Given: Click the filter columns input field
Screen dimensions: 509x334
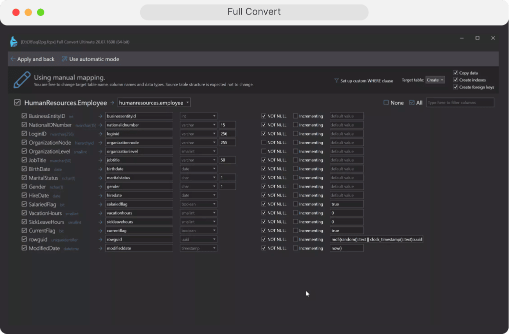Looking at the screenshot, I should (460, 102).
